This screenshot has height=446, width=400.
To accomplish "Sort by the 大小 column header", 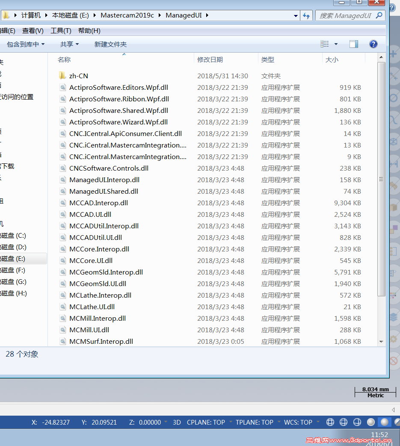I will (x=332, y=60).
